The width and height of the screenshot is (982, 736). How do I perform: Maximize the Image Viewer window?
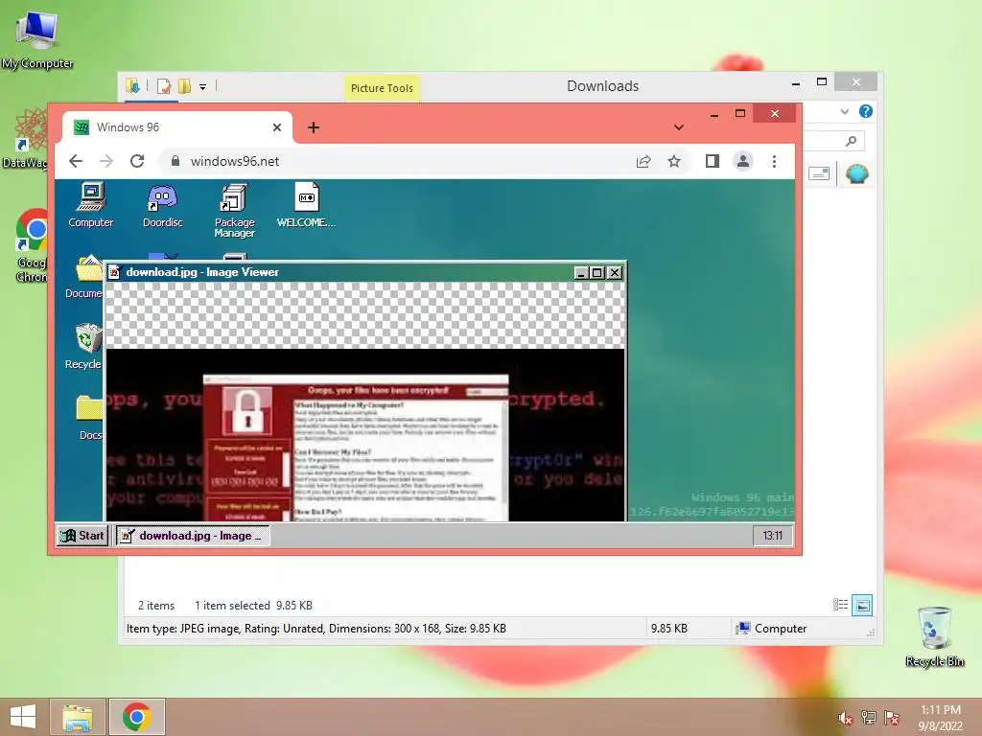click(596, 273)
